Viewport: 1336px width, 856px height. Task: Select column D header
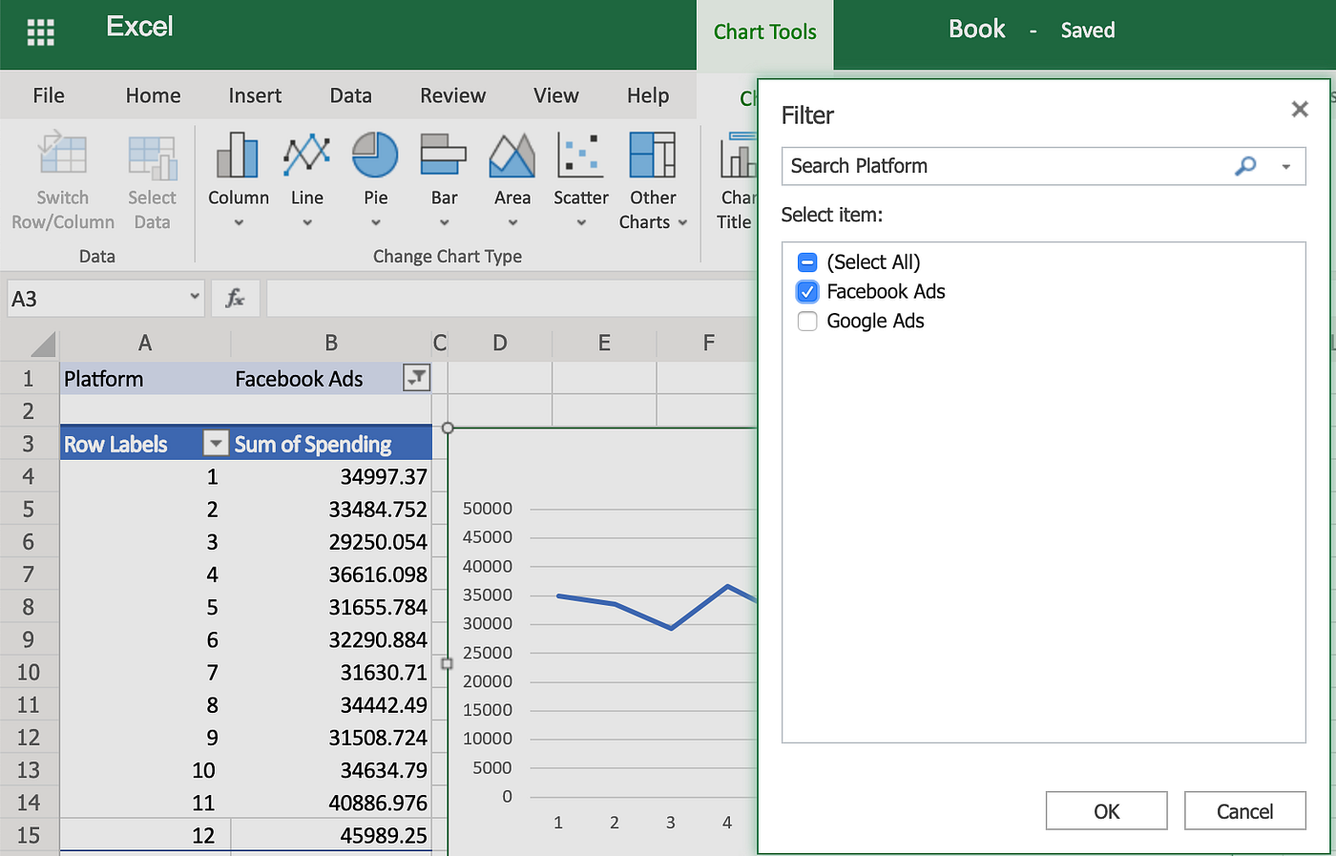tap(499, 344)
